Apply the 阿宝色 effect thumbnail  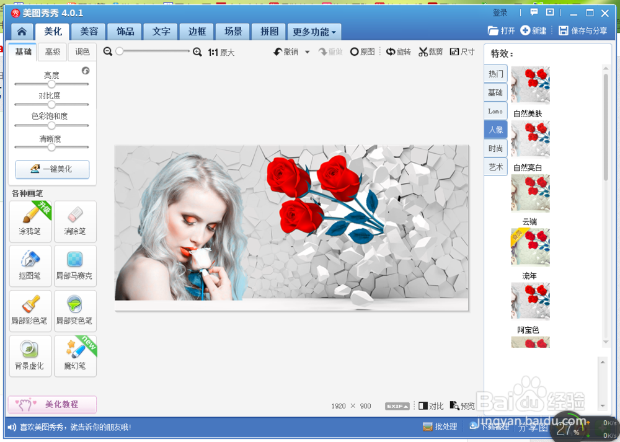(530, 301)
